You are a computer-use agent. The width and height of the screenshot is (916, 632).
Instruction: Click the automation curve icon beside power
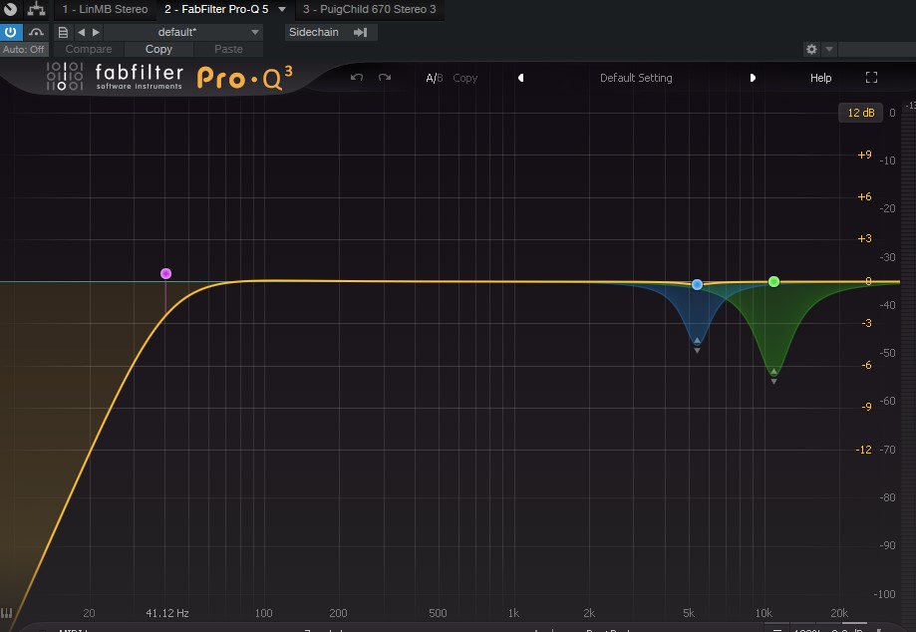(x=36, y=32)
